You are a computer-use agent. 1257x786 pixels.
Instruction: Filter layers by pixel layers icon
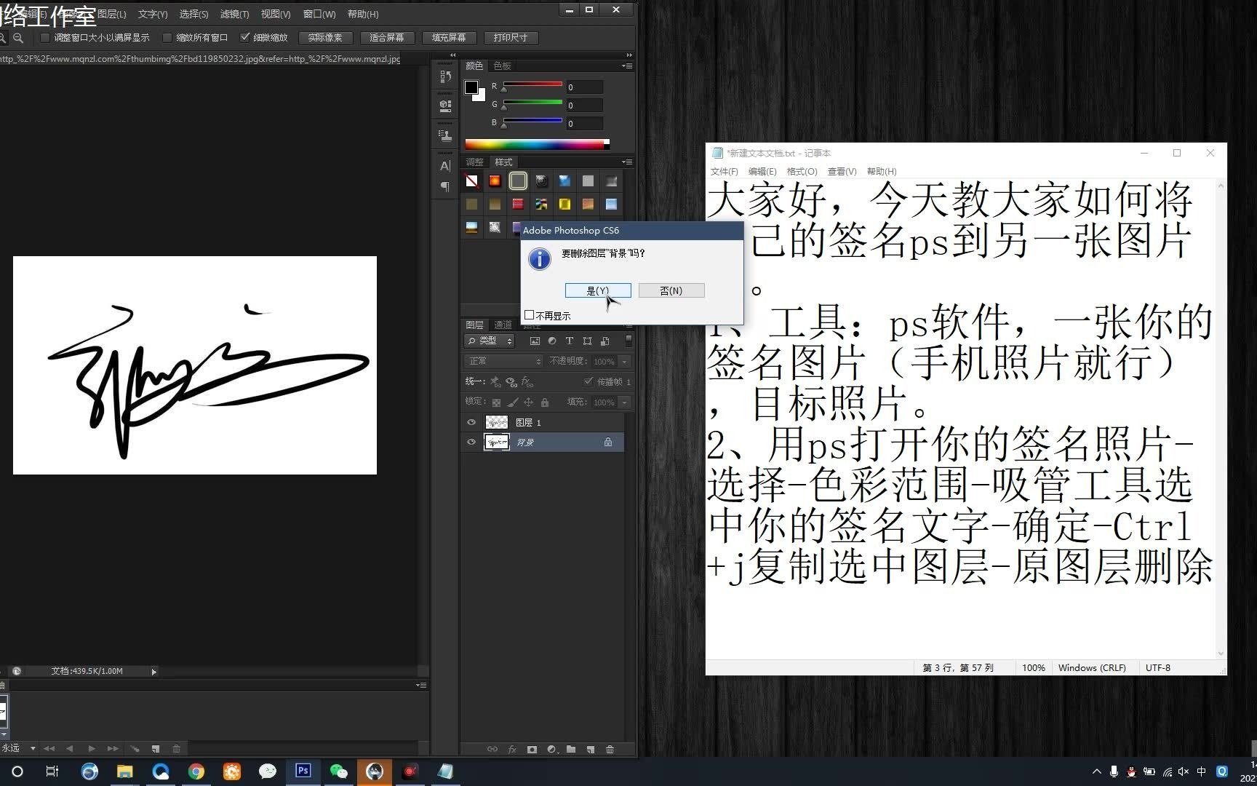(535, 341)
